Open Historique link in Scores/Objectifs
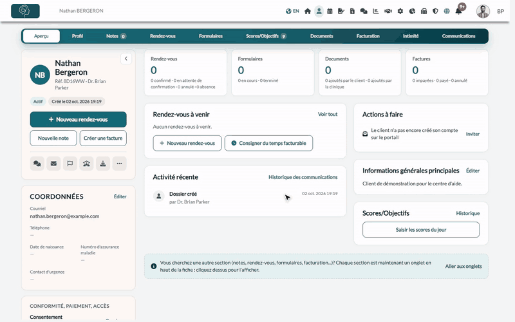The width and height of the screenshot is (515, 322). click(x=468, y=213)
